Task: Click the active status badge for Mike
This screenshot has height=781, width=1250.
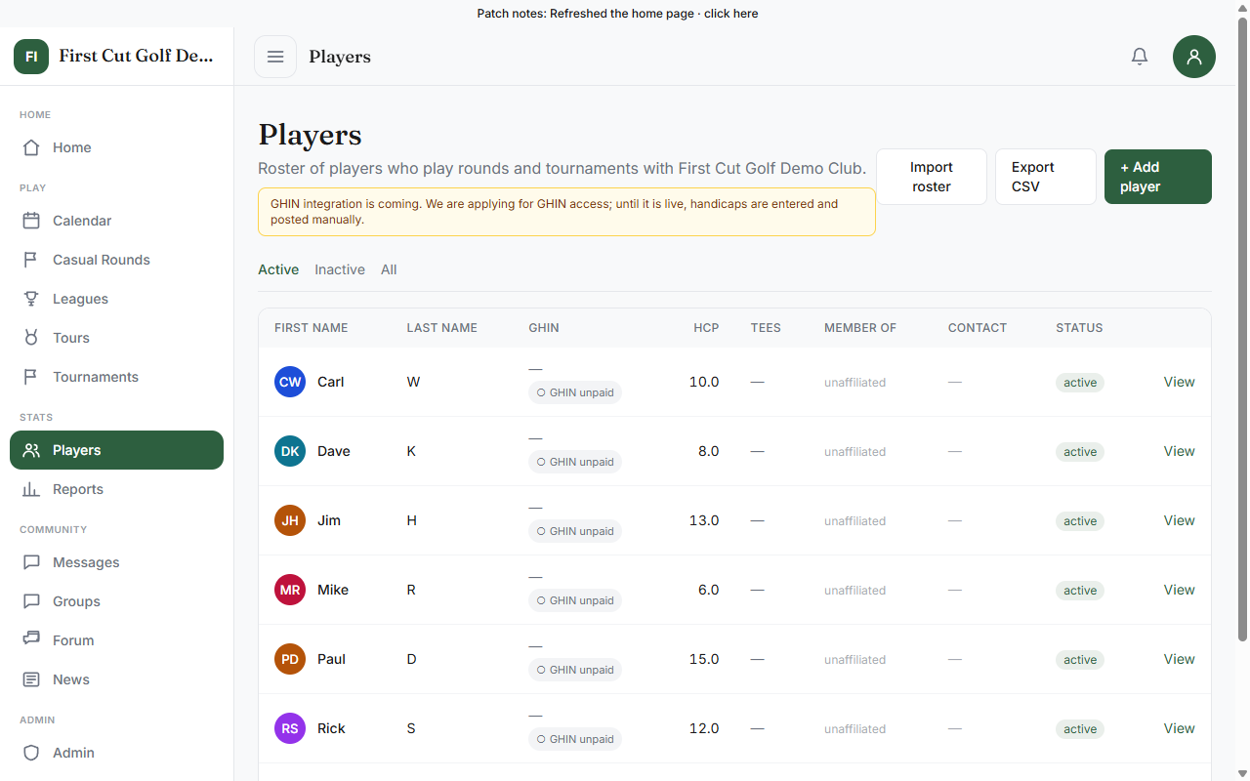Action: [1080, 591]
